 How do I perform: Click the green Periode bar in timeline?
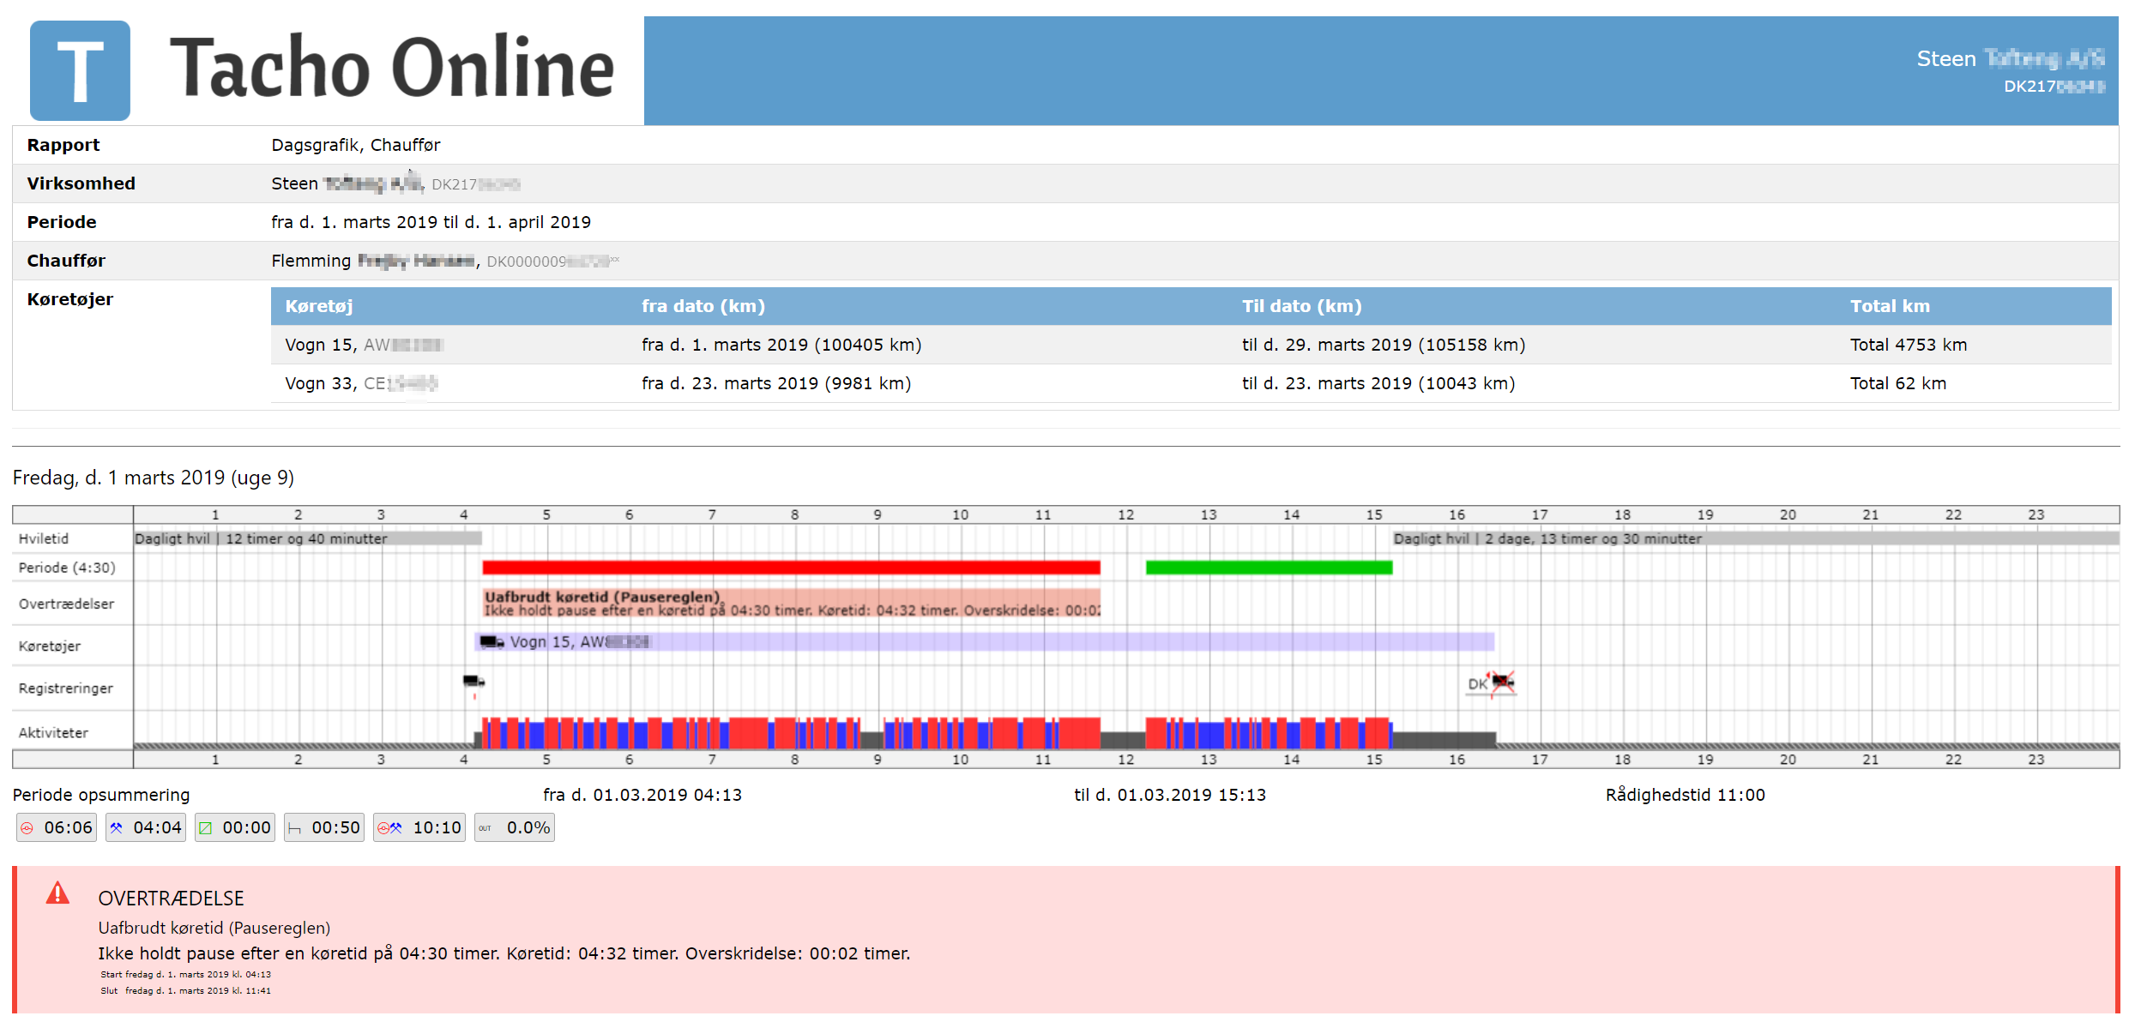(x=1268, y=568)
